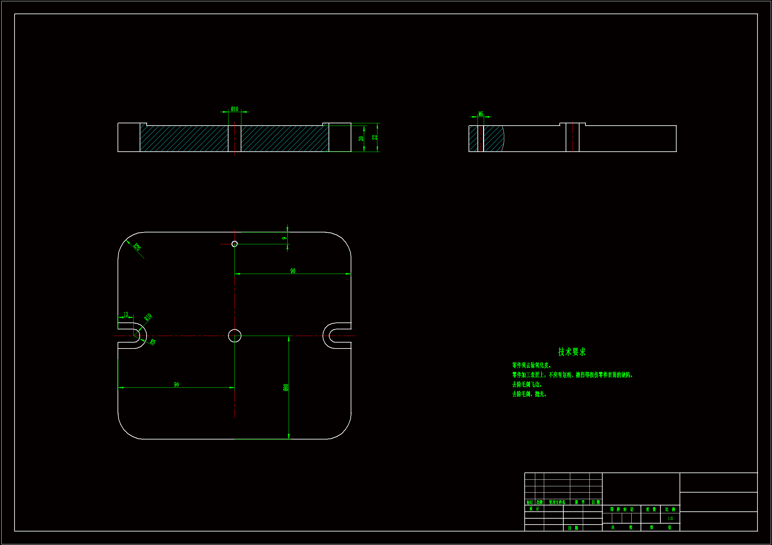Viewport: 772px width, 545px height.
Task: Click the 1:1 scale value in title block
Action: pyautogui.click(x=670, y=518)
